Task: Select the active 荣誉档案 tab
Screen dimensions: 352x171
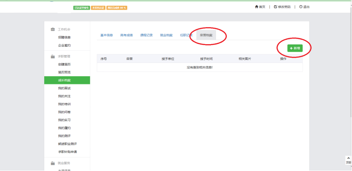Action: click(x=206, y=35)
